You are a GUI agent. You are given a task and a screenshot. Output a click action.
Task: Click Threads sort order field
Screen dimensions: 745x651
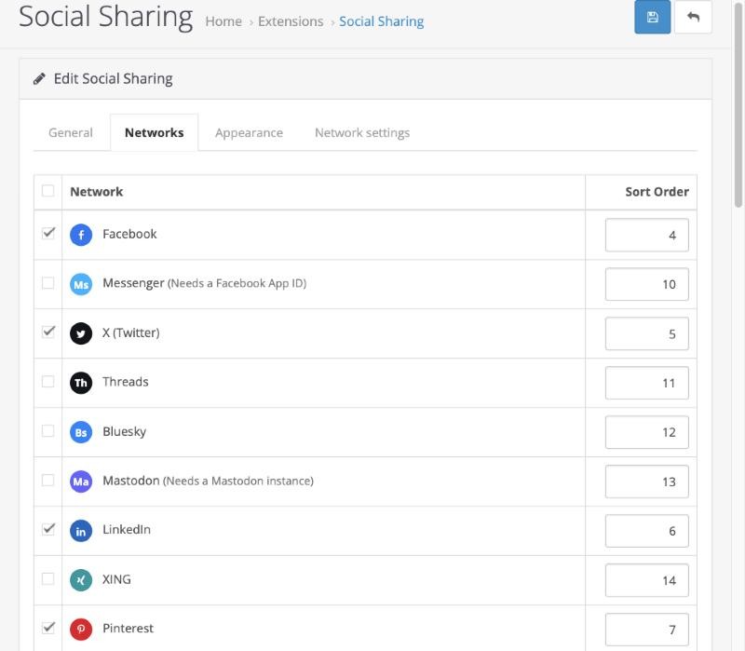(x=646, y=383)
